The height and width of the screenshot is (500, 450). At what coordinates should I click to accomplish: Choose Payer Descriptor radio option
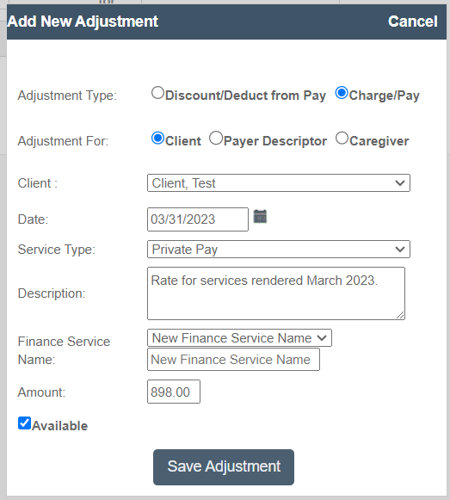pyautogui.click(x=216, y=139)
